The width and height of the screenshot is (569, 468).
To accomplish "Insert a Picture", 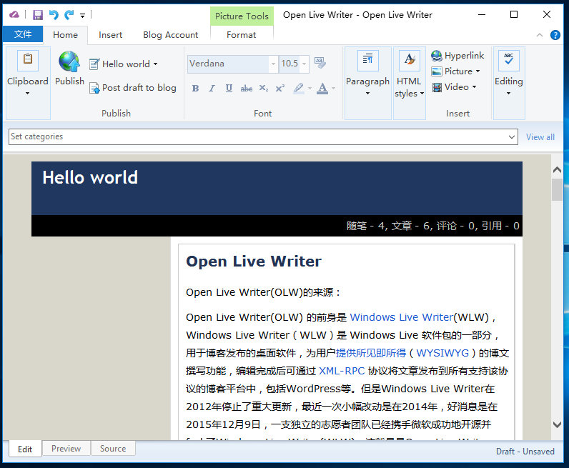I will point(456,71).
